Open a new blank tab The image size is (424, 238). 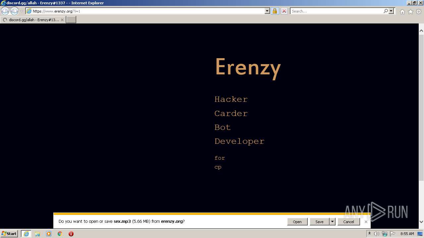click(71, 20)
